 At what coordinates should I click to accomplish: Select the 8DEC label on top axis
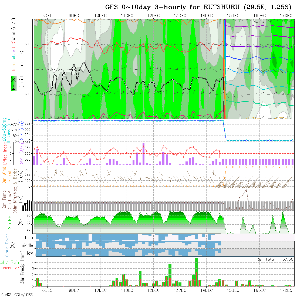click(x=47, y=16)
